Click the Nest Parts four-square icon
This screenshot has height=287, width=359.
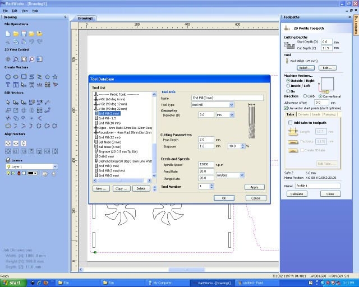click(x=47, y=85)
